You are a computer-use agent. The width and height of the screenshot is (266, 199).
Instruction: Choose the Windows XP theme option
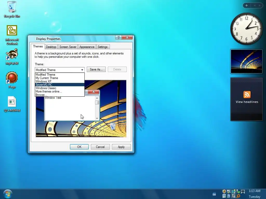(x=60, y=81)
